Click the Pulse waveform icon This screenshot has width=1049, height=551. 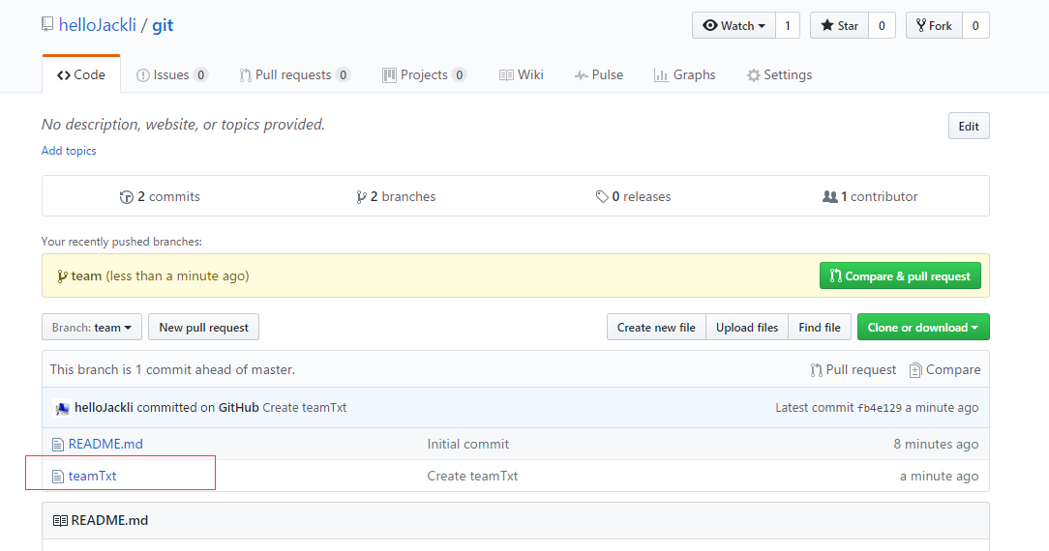(x=581, y=75)
